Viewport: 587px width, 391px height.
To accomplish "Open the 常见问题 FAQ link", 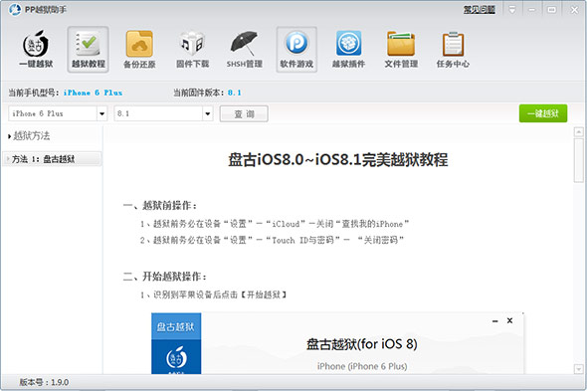I will coord(480,10).
